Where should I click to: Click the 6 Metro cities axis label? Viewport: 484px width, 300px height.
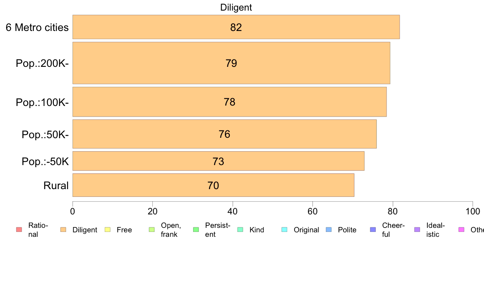click(37, 27)
